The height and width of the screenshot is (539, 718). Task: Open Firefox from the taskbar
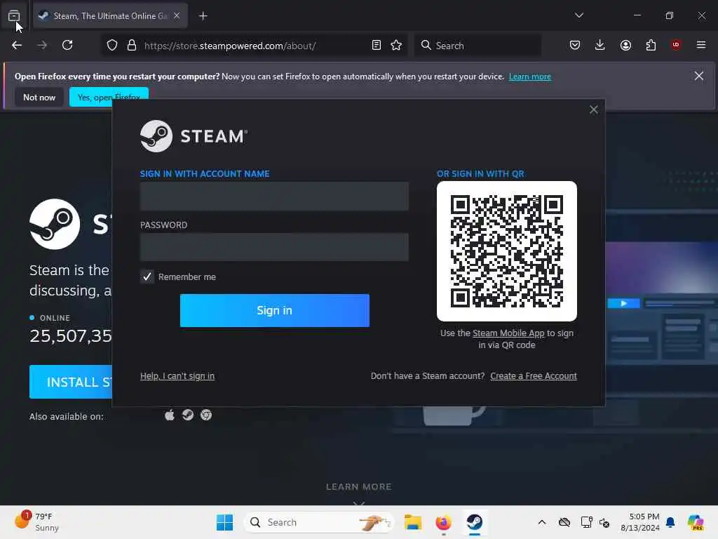(x=443, y=522)
